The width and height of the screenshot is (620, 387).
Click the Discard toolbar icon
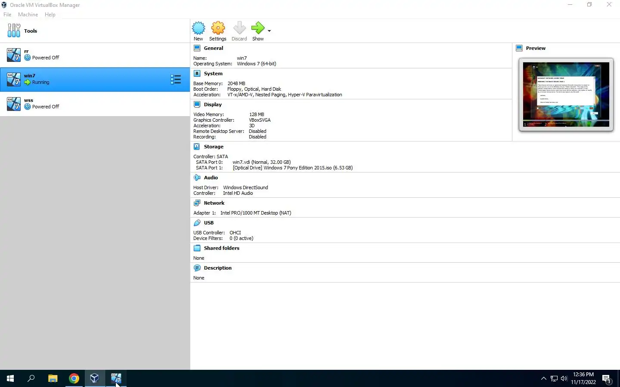pos(239,28)
